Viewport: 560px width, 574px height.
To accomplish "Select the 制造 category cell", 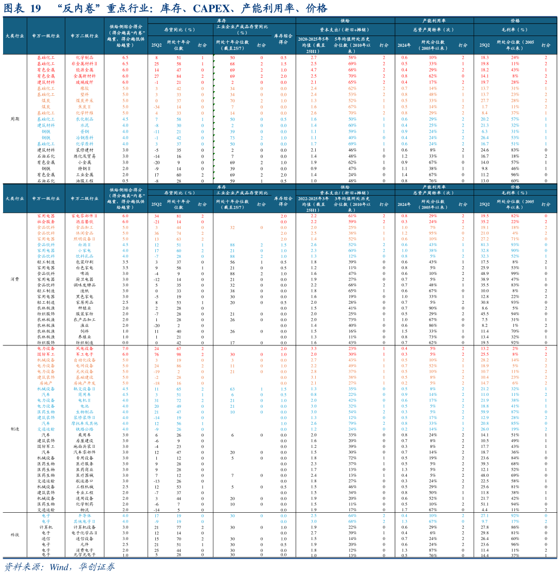I will [14, 429].
